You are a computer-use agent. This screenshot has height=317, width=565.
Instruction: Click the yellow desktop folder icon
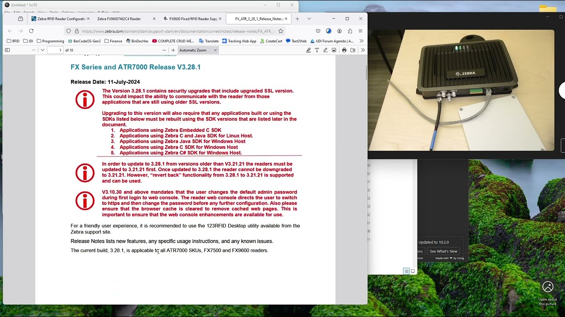point(548,9)
